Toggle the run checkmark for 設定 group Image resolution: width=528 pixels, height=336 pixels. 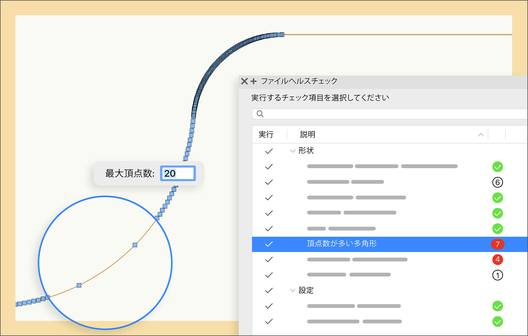(x=269, y=290)
